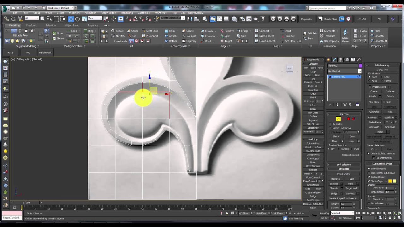Click the RB toolbar button
This screenshot has width=404, height=227.
(x=342, y=19)
